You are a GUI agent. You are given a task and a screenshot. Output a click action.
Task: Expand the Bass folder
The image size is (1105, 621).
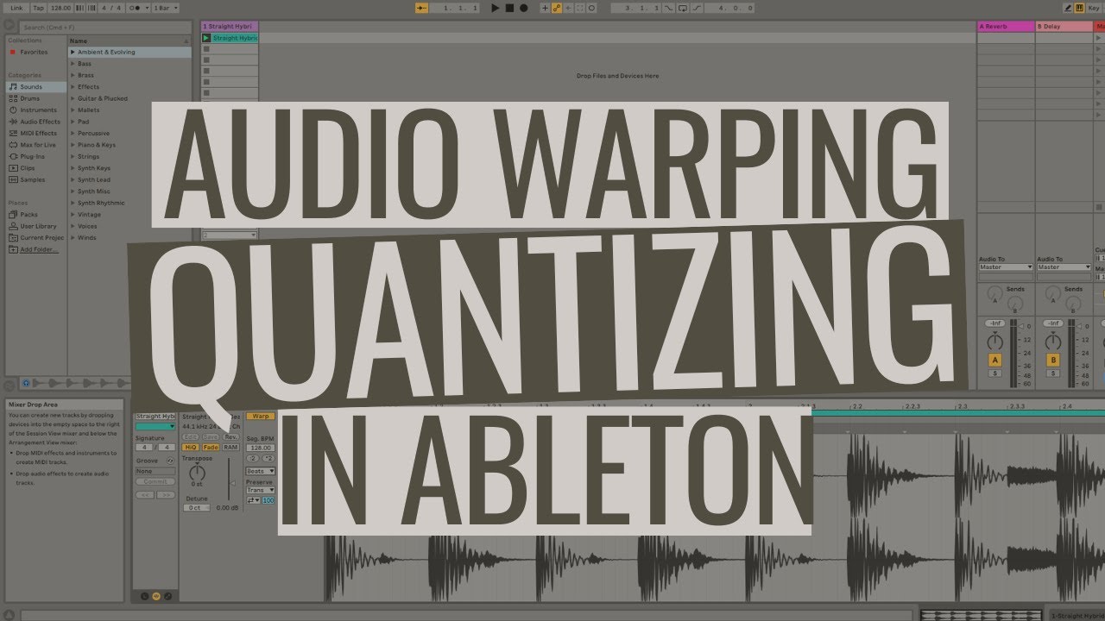coord(73,64)
